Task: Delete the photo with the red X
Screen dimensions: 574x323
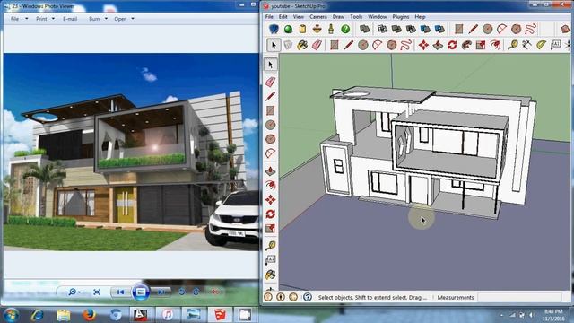Action: coord(215,292)
